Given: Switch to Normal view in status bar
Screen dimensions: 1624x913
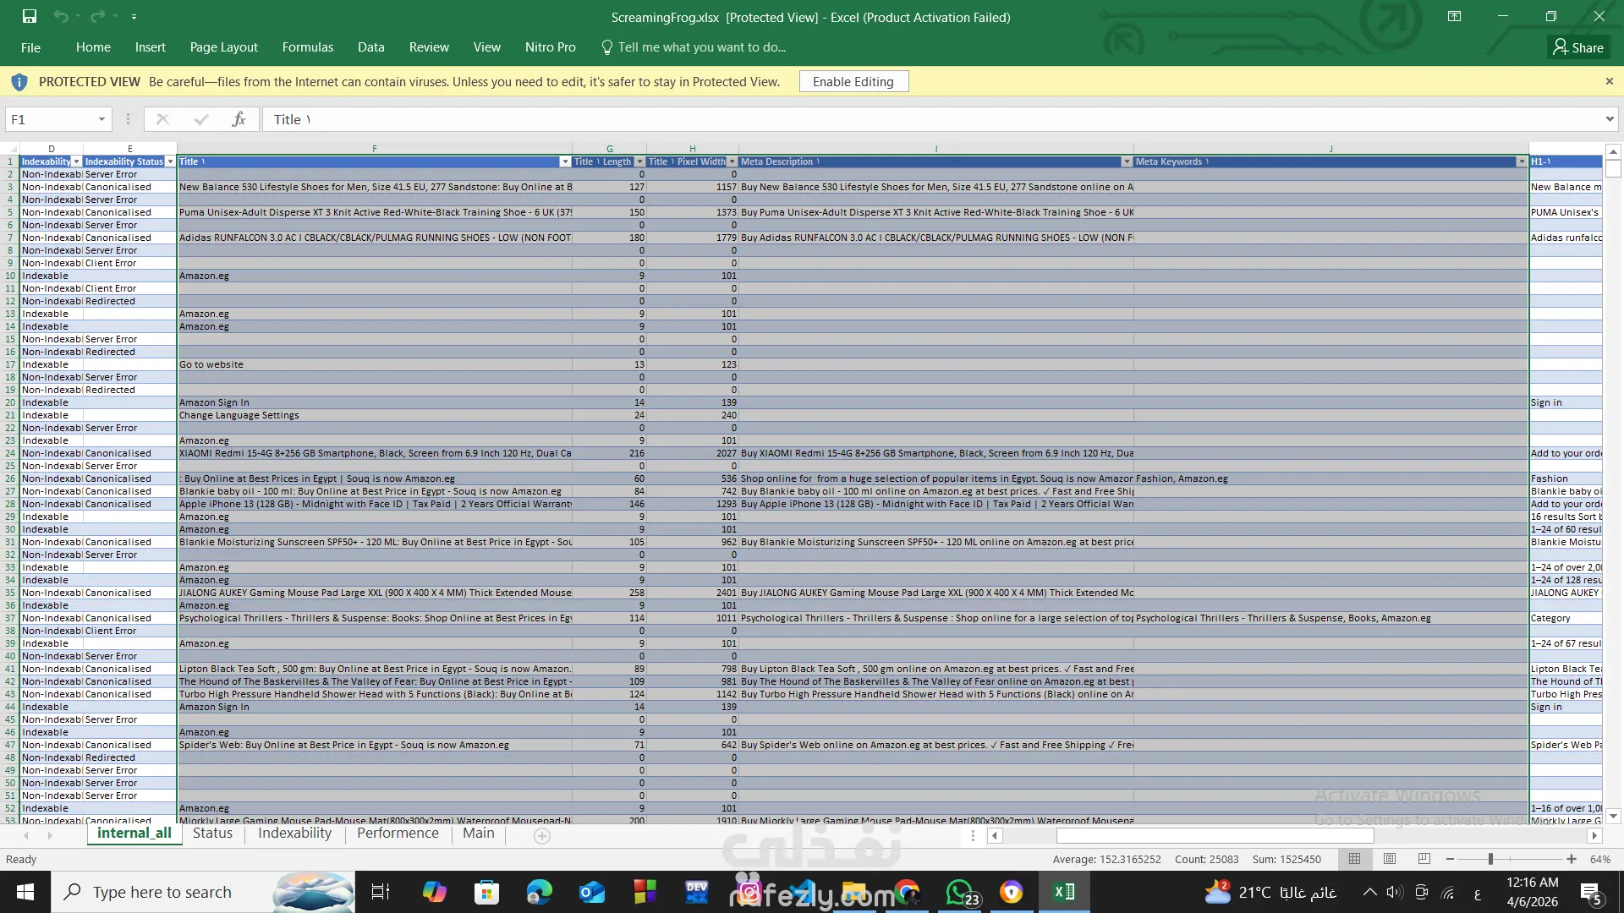Looking at the screenshot, I should [1354, 859].
